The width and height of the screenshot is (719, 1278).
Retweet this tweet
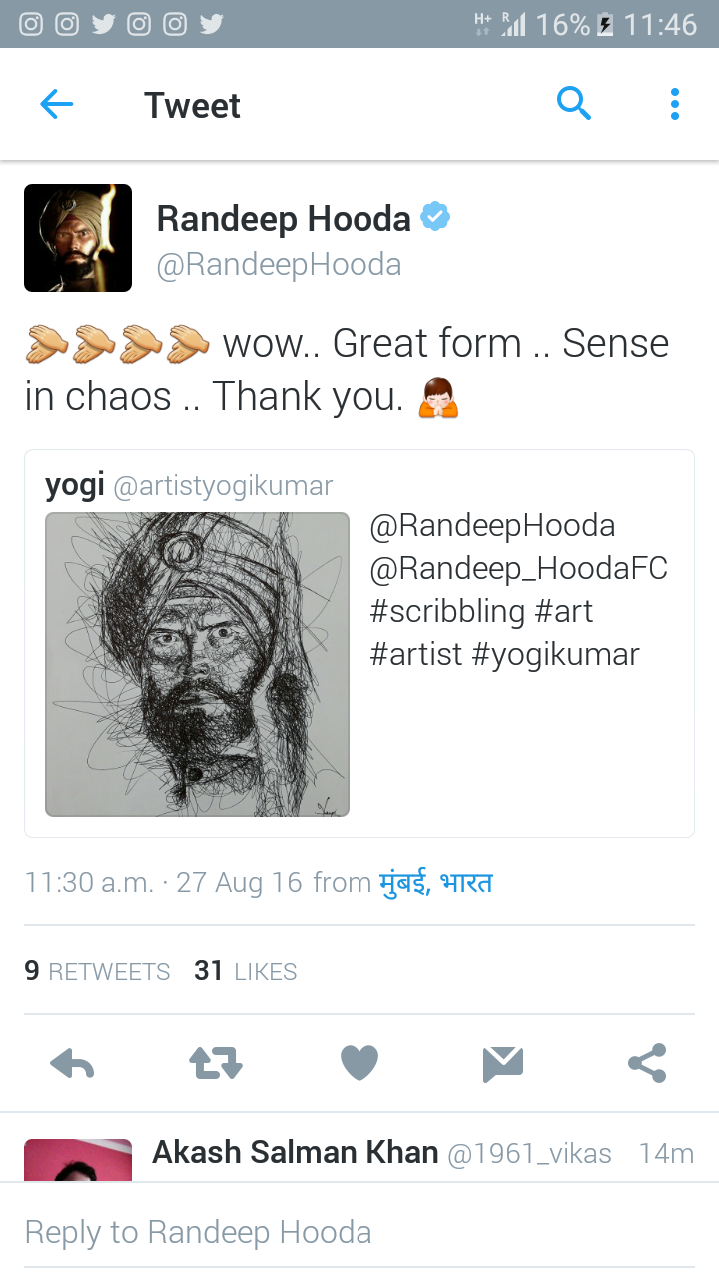point(216,1064)
